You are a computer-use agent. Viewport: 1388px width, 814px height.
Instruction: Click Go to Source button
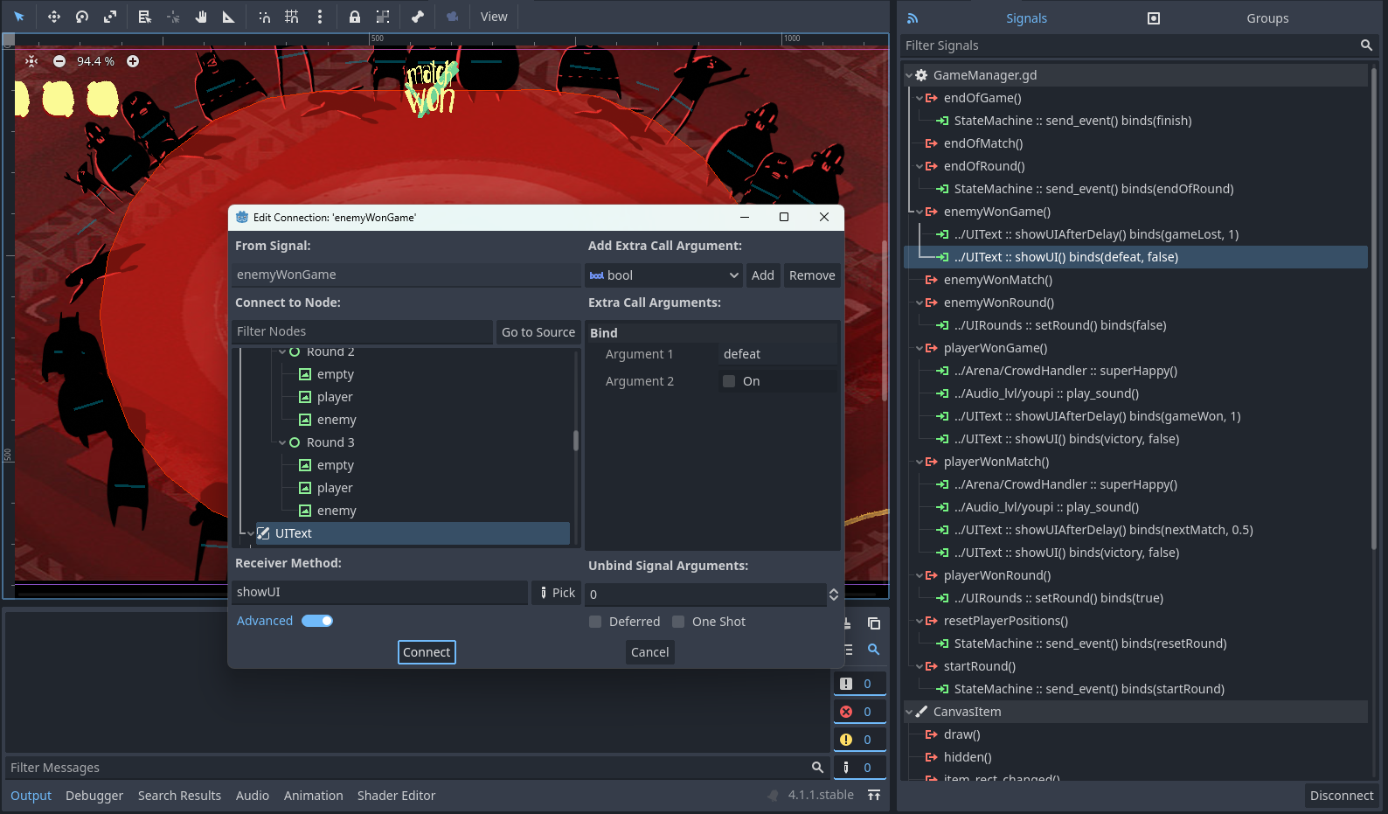click(538, 332)
